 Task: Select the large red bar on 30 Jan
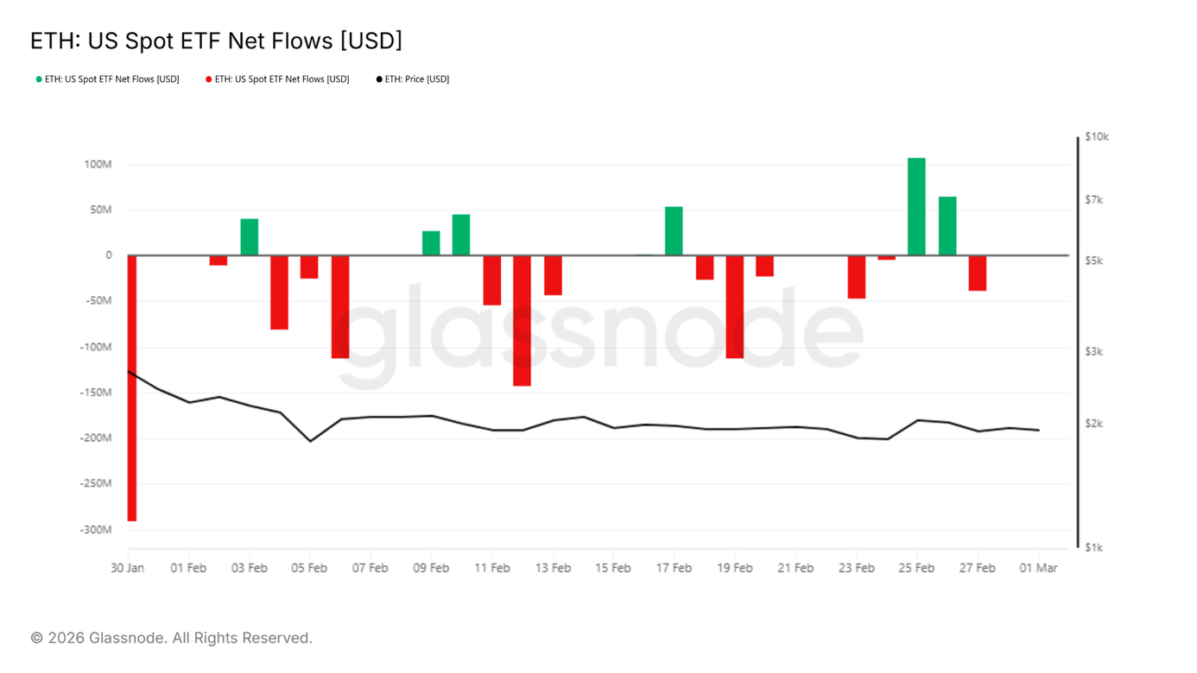pos(132,388)
